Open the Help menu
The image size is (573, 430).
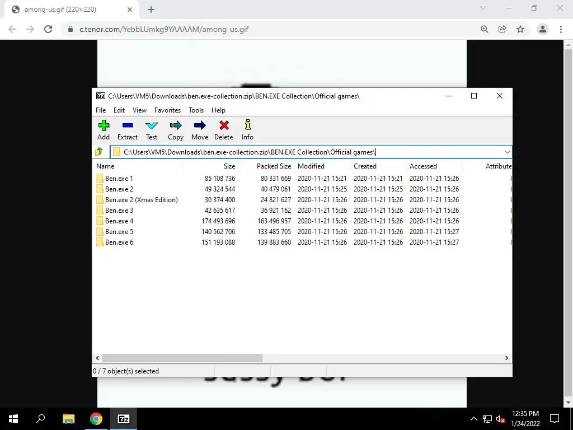tap(219, 110)
